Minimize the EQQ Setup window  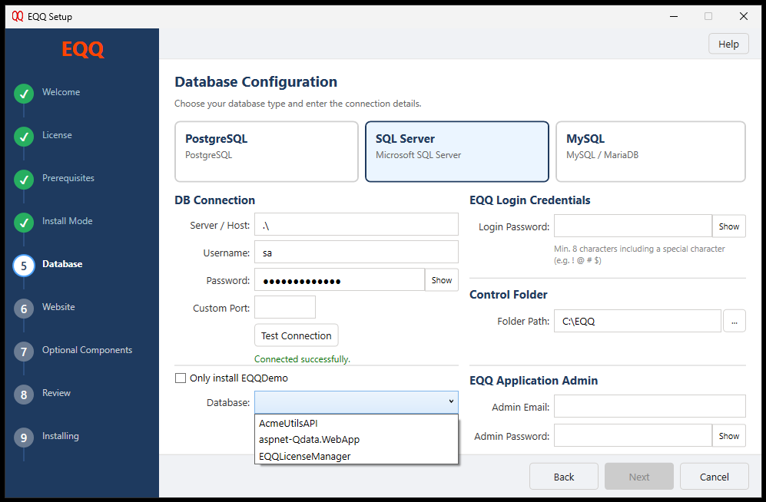point(674,16)
